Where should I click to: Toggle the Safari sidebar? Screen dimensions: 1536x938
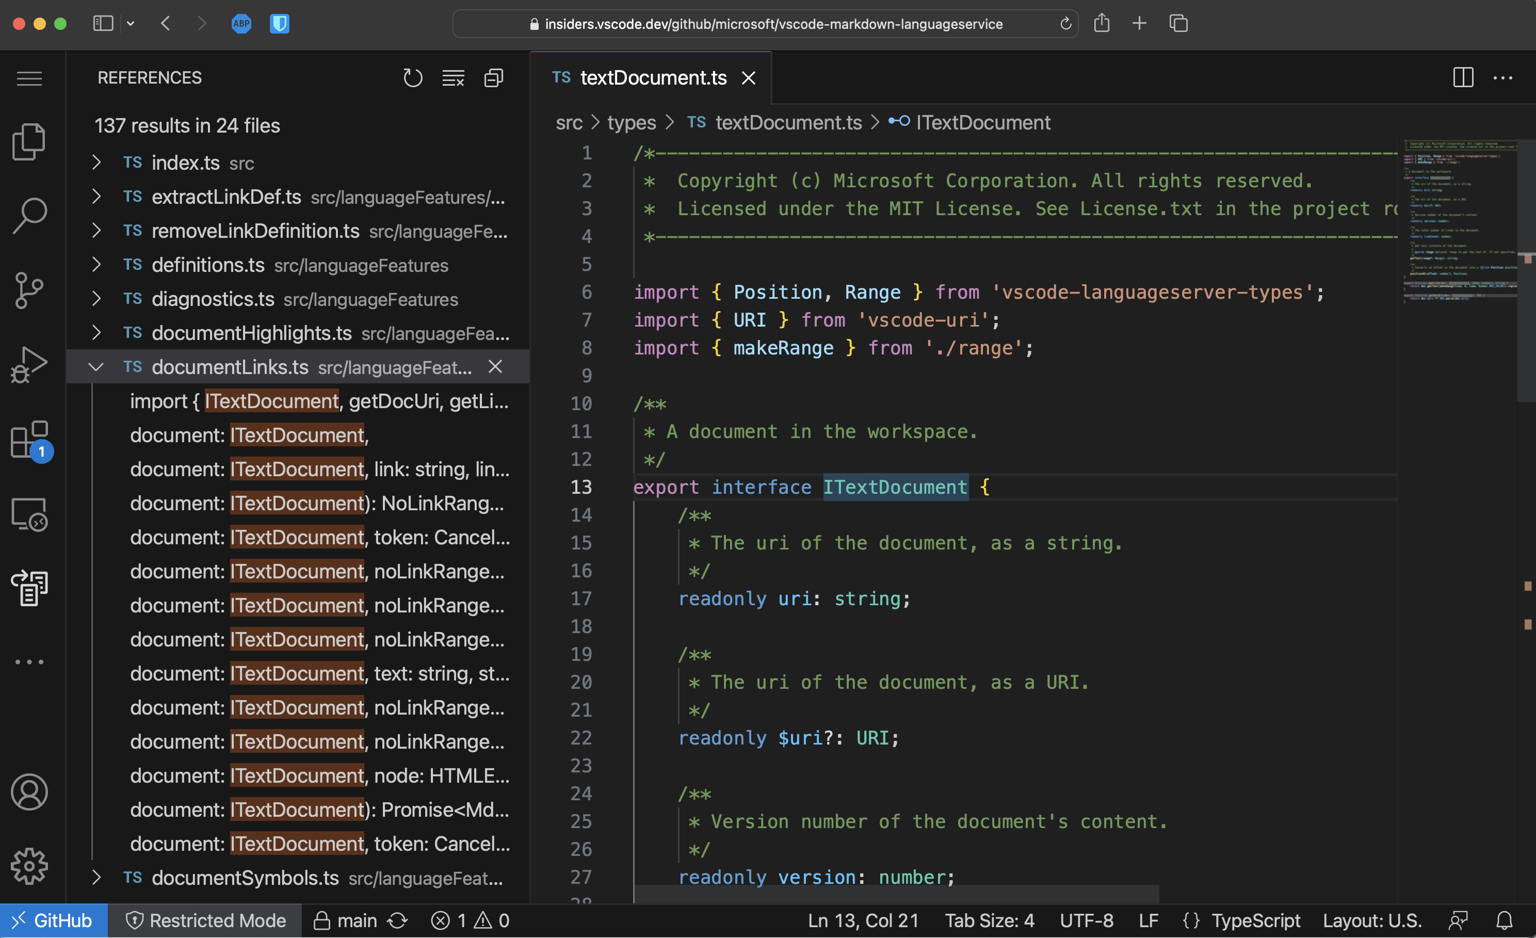103,23
